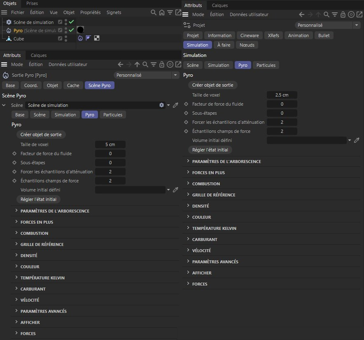Click the black sphere tag on the Pyro object
Viewport: 364px width, 340px height.
click(x=80, y=30)
